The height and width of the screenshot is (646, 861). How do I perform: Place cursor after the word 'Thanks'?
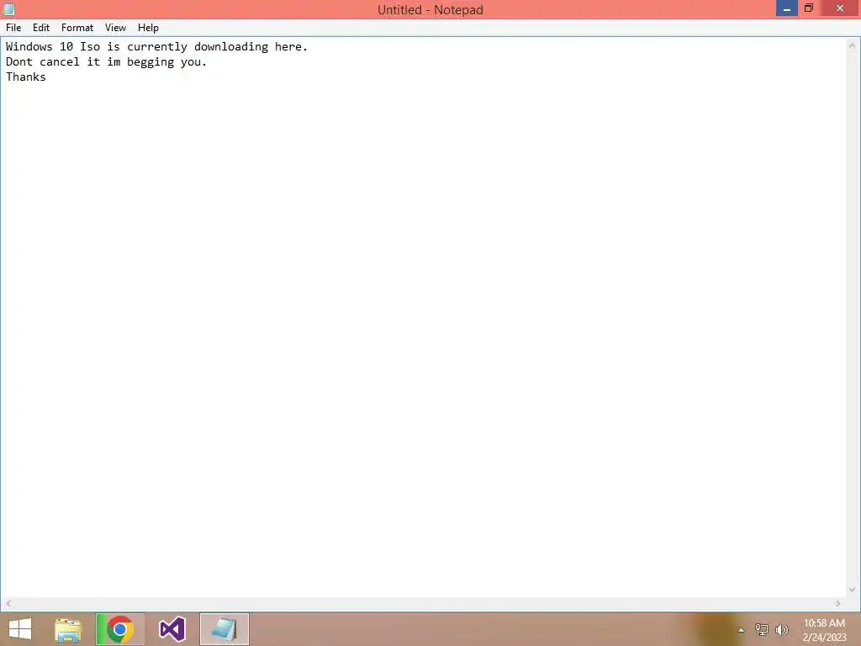(x=47, y=77)
